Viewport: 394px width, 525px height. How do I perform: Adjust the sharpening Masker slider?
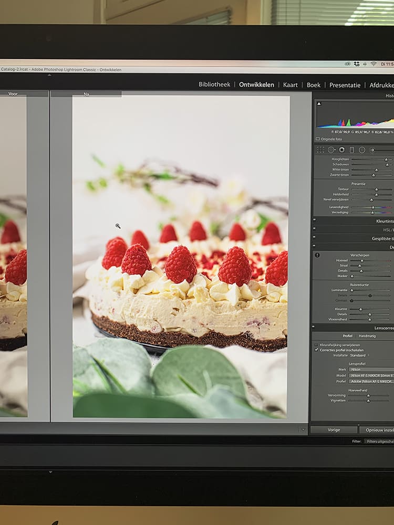352,276
